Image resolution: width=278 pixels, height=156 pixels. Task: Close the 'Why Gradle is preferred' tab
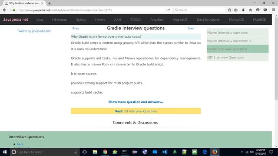42,3
